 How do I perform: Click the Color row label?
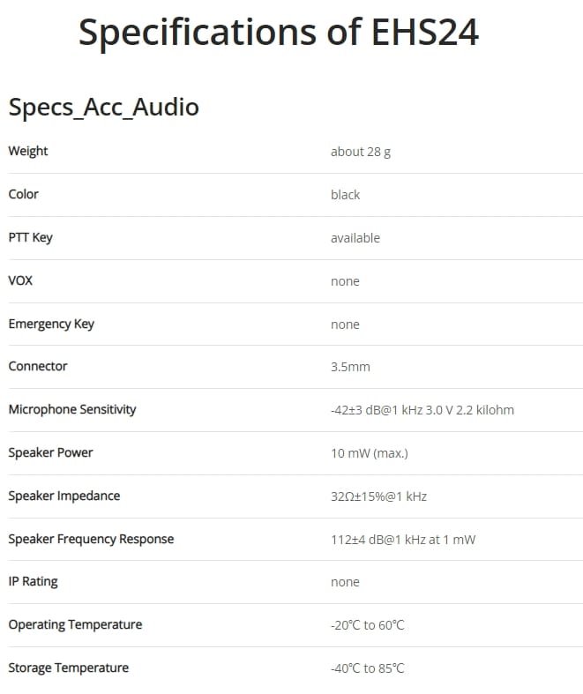[x=24, y=194]
